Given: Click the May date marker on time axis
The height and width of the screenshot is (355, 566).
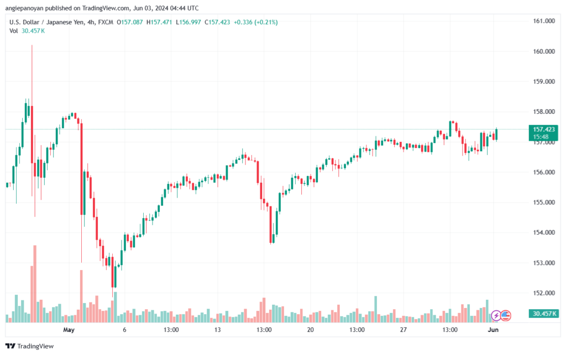Looking at the screenshot, I should click(69, 330).
